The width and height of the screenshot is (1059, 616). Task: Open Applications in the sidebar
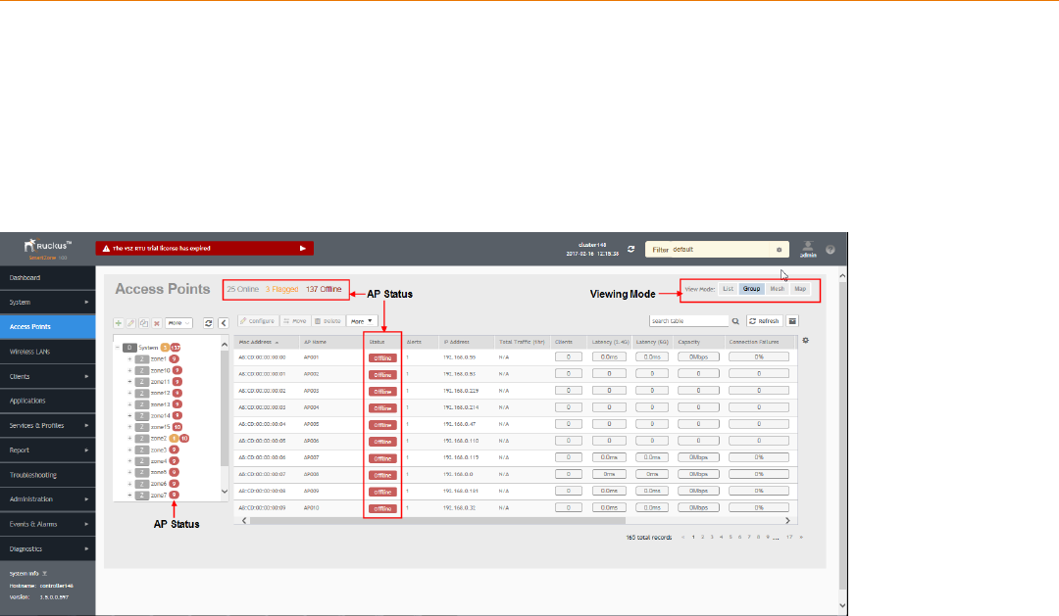(x=47, y=401)
